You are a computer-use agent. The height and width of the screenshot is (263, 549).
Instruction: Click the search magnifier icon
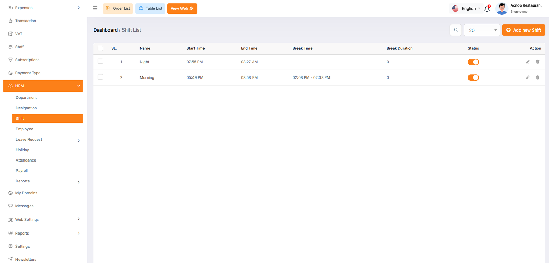tap(456, 30)
